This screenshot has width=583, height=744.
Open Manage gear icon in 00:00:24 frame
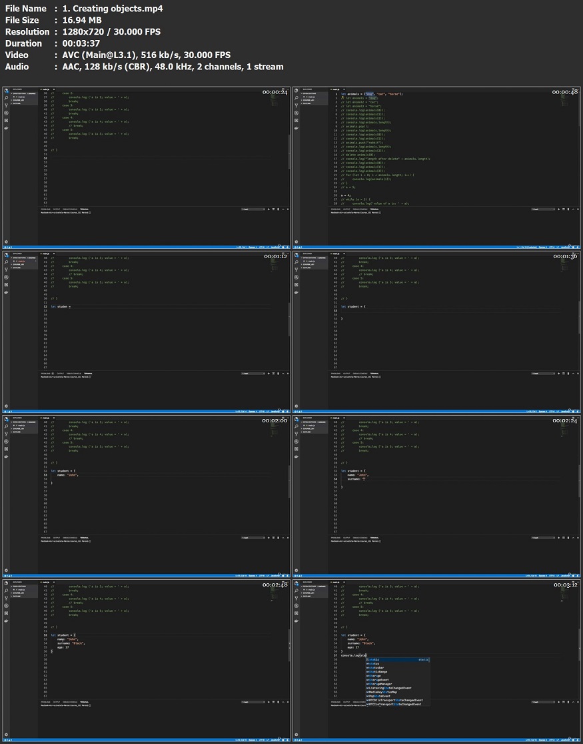[x=6, y=242]
